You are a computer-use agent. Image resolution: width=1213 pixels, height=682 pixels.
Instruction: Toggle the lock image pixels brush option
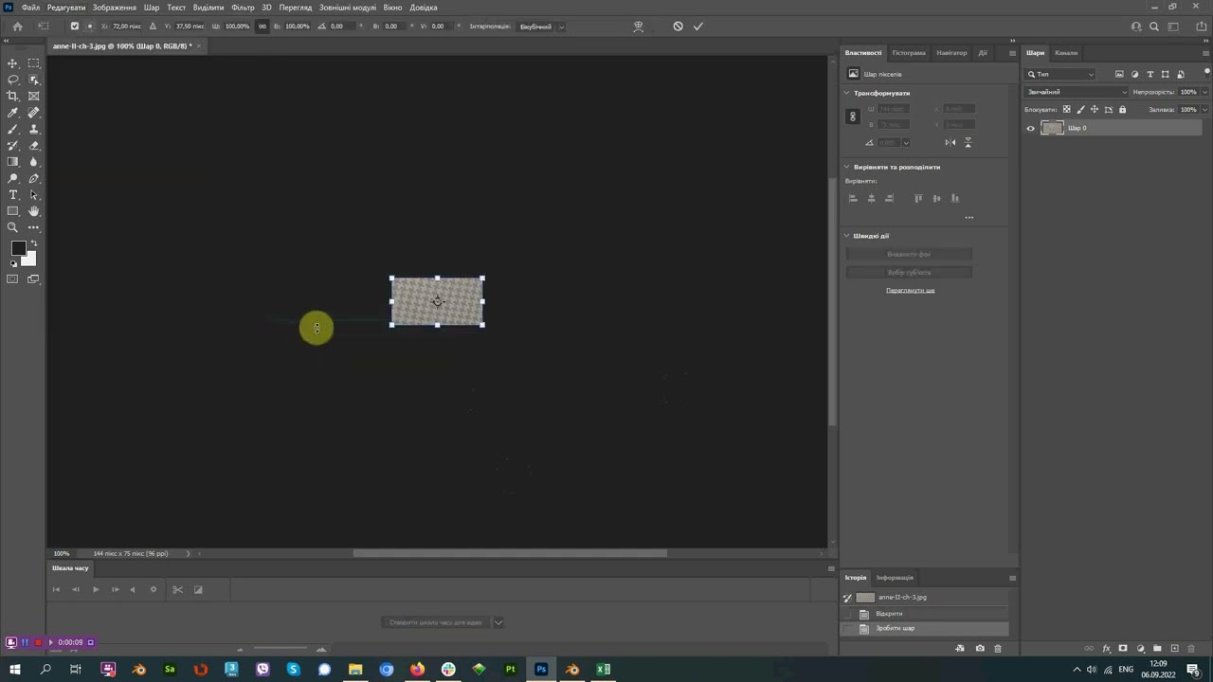1080,110
